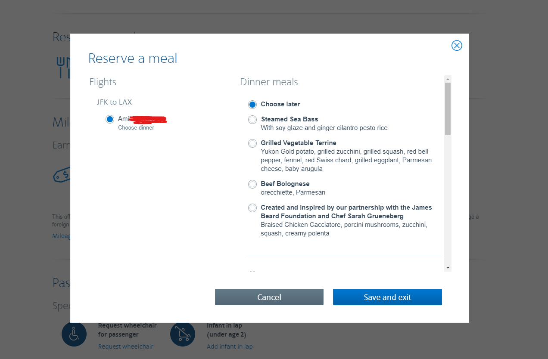Image resolution: width=548 pixels, height=359 pixels.
Task: Click the wheelchair icon
Action: [x=74, y=334]
